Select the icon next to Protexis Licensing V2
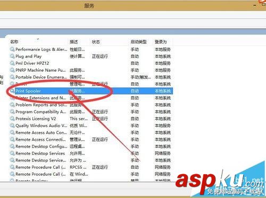The height and width of the screenshot is (198, 266). (12, 118)
